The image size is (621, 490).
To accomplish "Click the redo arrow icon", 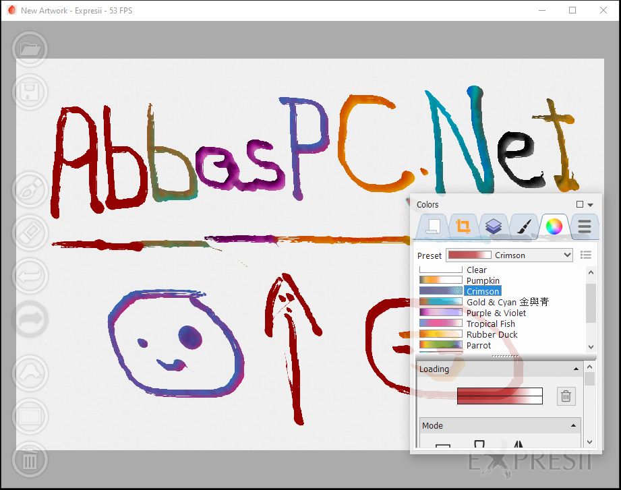I will point(30,319).
